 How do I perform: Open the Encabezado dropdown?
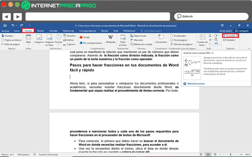(179, 36)
